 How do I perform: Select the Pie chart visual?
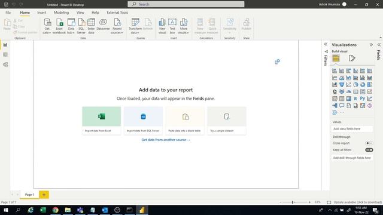(x=355, y=85)
